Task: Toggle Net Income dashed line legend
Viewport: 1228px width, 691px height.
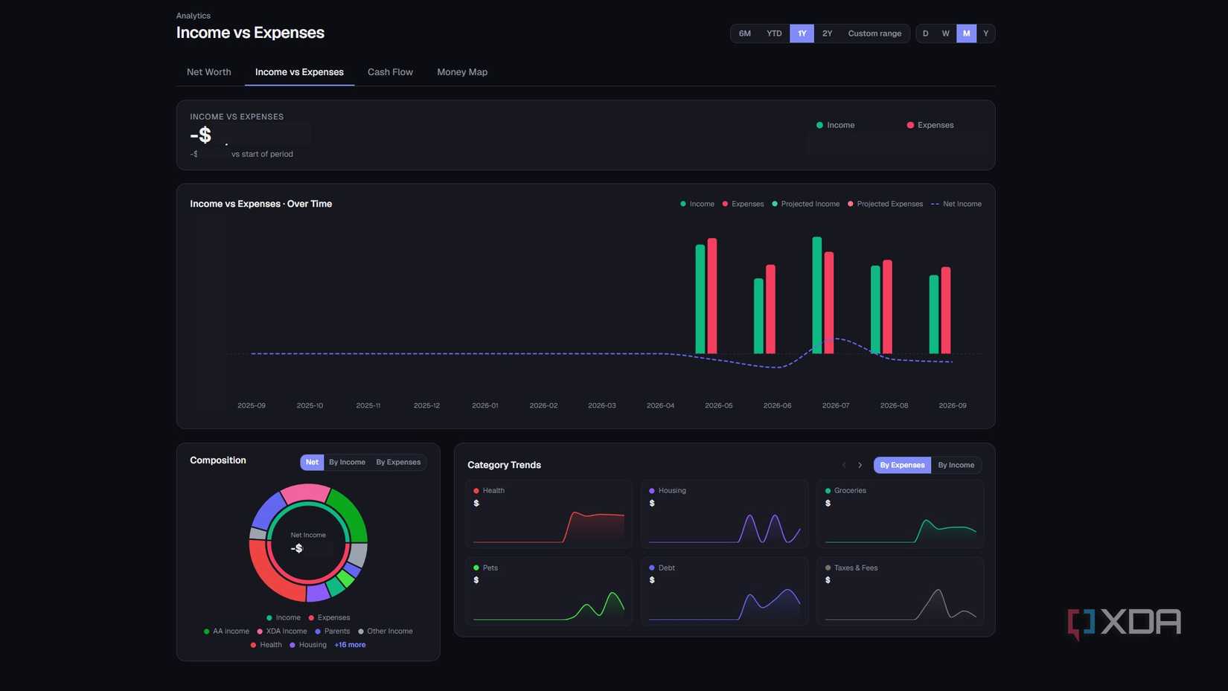Action: coord(956,204)
